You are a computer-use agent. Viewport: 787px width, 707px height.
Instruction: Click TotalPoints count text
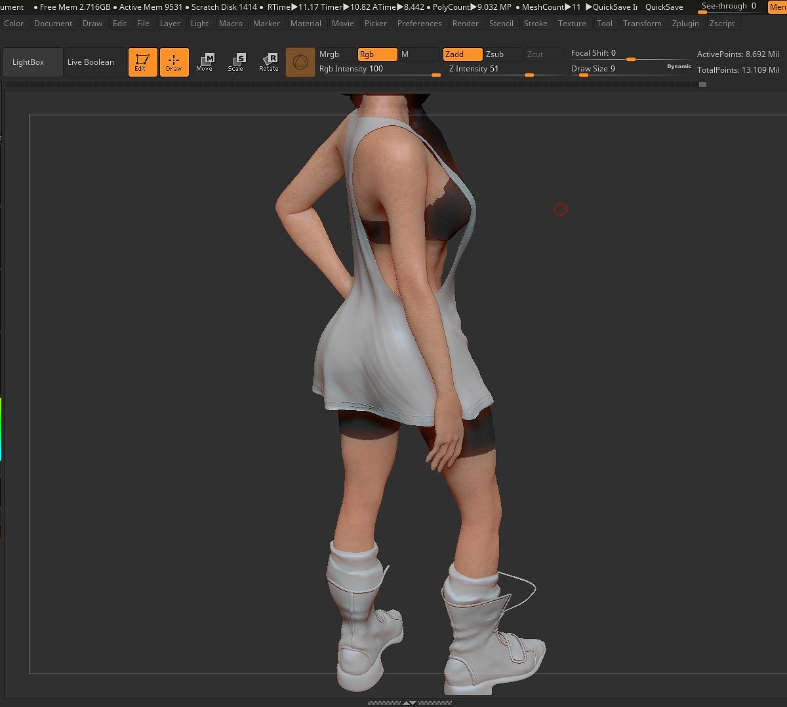click(738, 69)
